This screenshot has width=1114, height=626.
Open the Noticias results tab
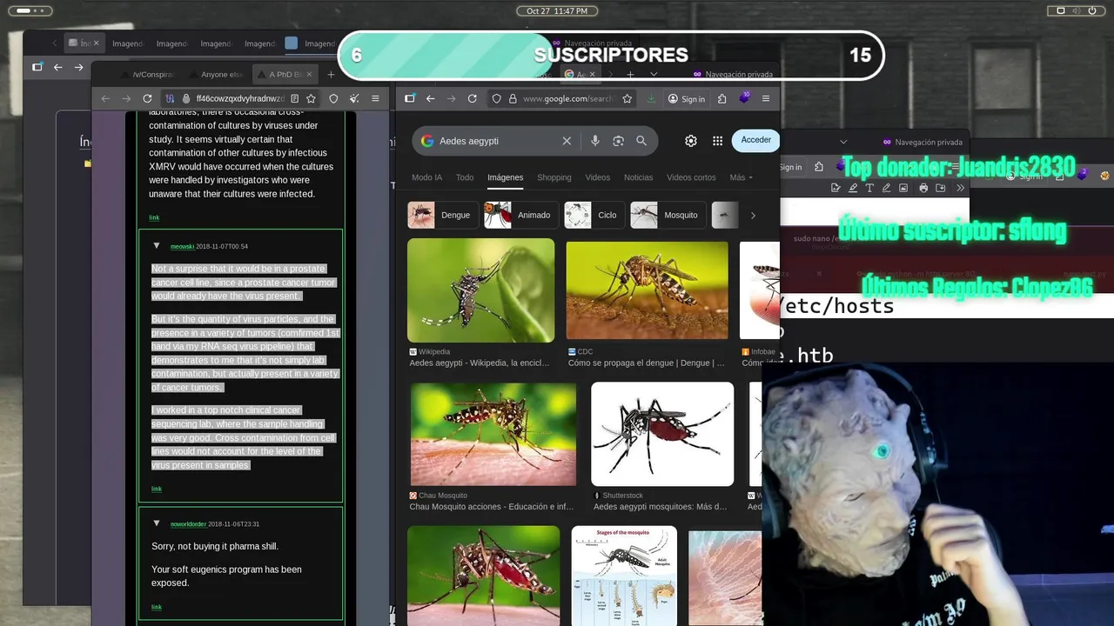coord(638,177)
